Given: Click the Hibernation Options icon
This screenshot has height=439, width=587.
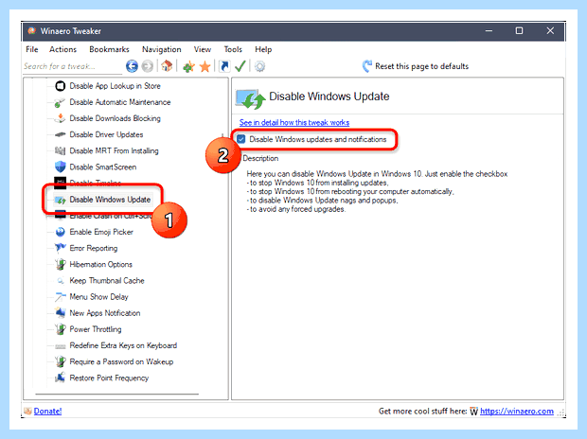Looking at the screenshot, I should (61, 264).
